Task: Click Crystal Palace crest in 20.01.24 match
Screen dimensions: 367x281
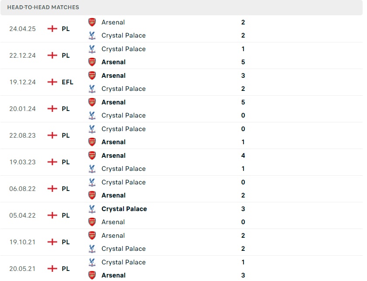Action: coord(92,115)
